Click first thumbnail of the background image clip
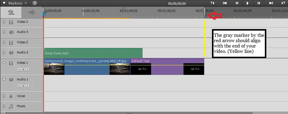This screenshot has height=114, width=288. tap(54, 69)
